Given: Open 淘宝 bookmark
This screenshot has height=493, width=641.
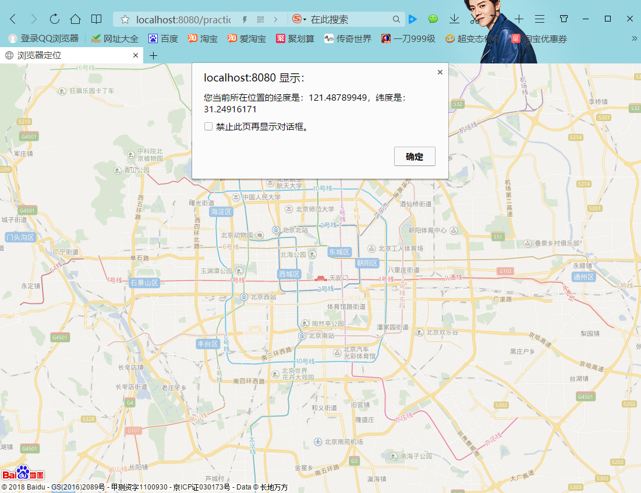Looking at the screenshot, I should [203, 39].
